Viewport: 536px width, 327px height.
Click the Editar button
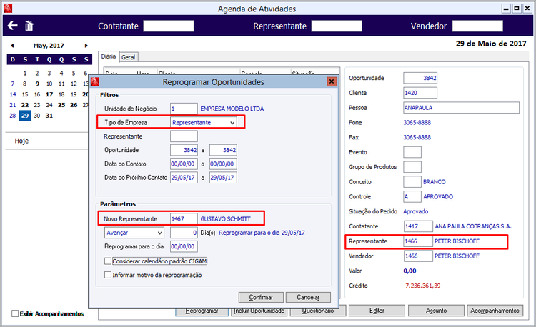click(377, 311)
